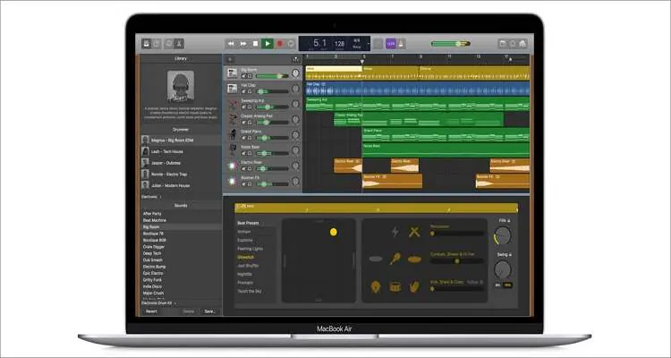Select the Noise Bass track icon

233,149
